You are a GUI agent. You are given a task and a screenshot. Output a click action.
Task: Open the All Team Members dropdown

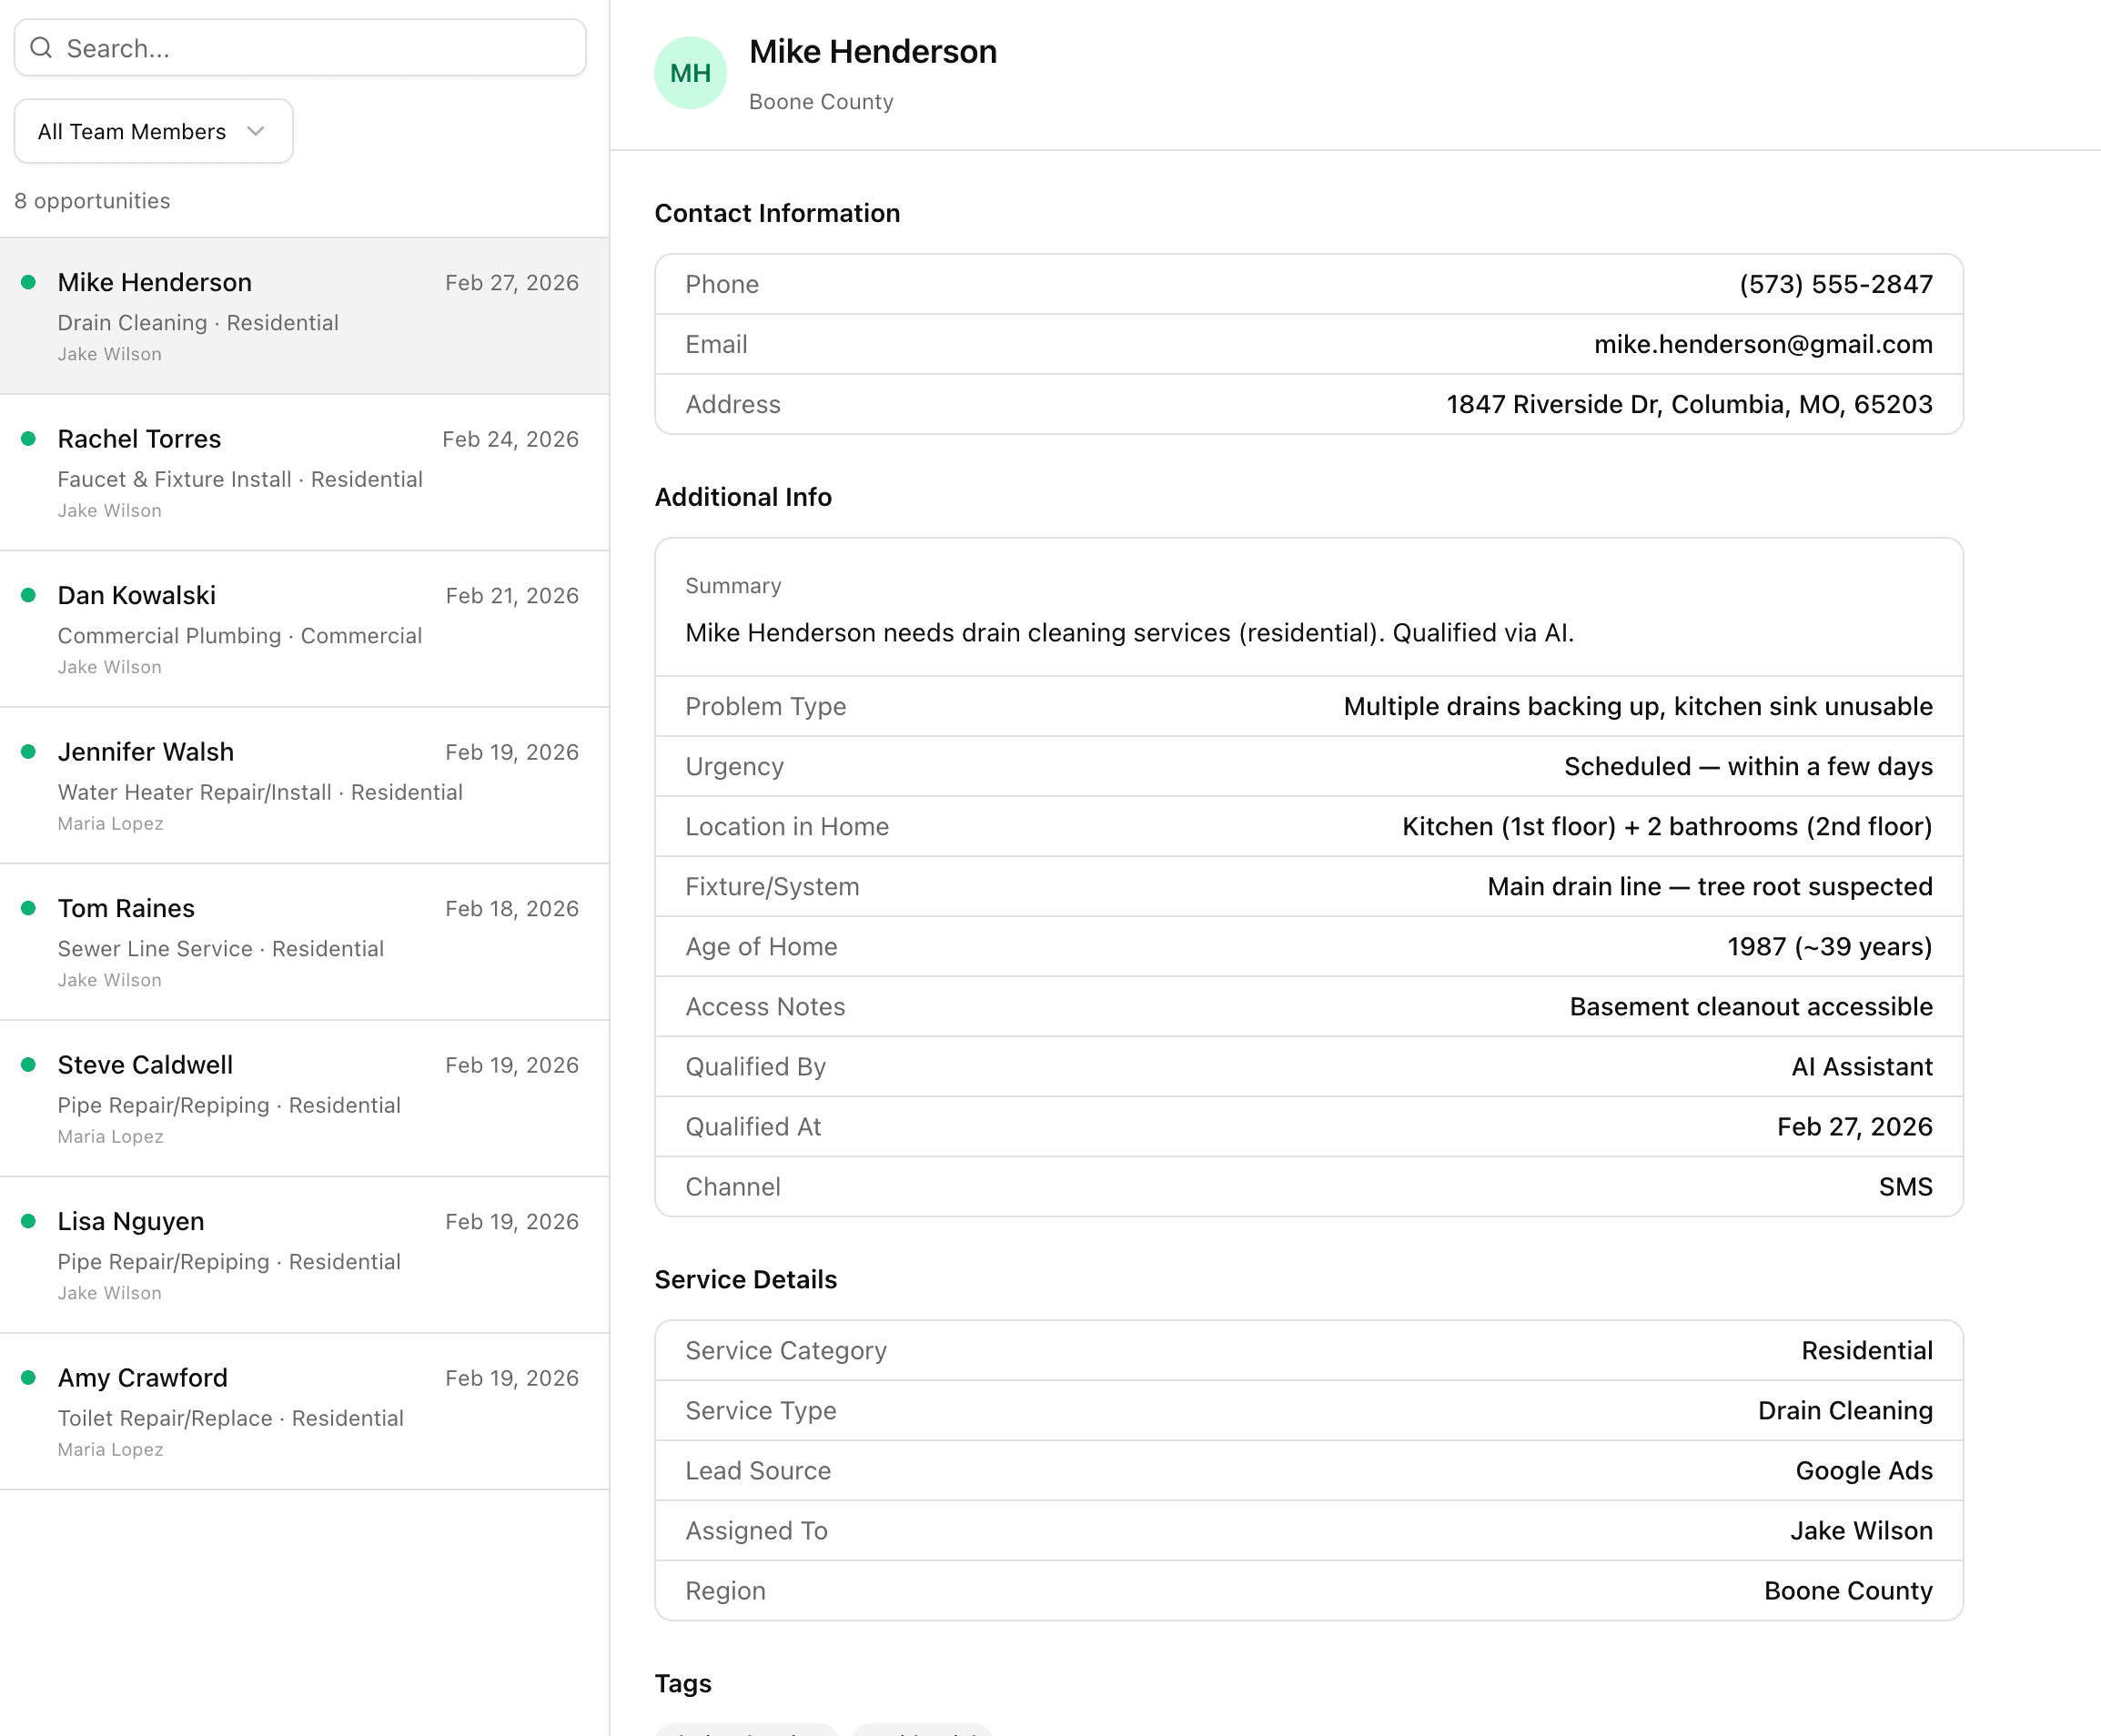(153, 131)
